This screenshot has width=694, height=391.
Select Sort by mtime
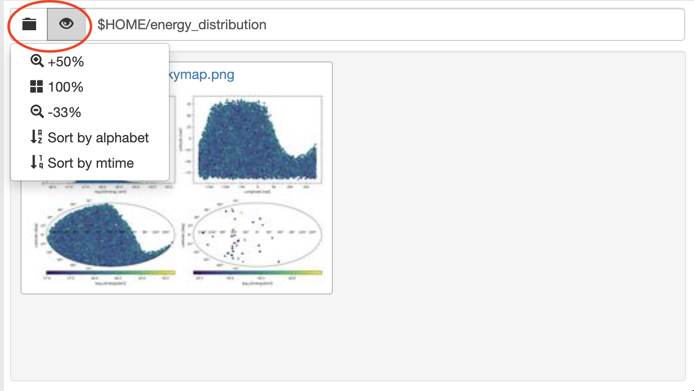pos(91,163)
